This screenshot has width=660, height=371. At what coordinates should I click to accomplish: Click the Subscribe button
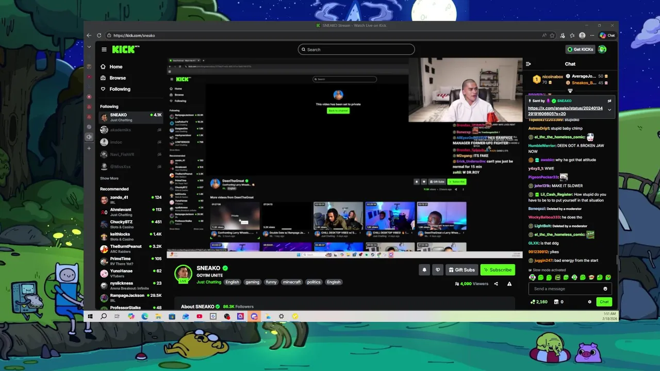(x=498, y=270)
